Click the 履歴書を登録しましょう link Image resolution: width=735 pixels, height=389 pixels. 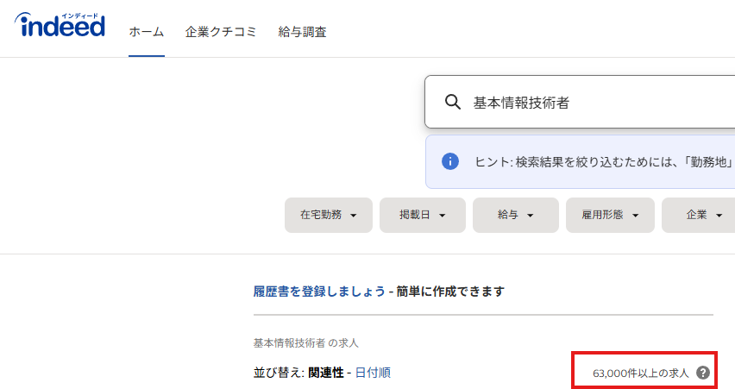coord(319,292)
